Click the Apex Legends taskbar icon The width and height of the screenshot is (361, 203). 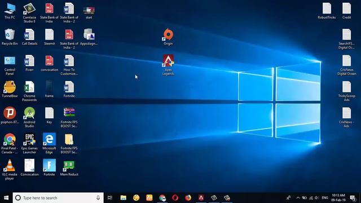(x=201, y=198)
